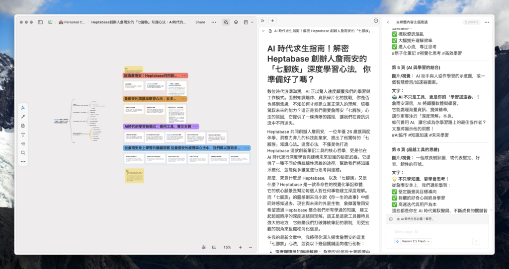Click hashtag line #原子化筆記 #視覺化思考 #高效學習
Image resolution: width=509 pixels, height=269 pixels.
[426, 53]
